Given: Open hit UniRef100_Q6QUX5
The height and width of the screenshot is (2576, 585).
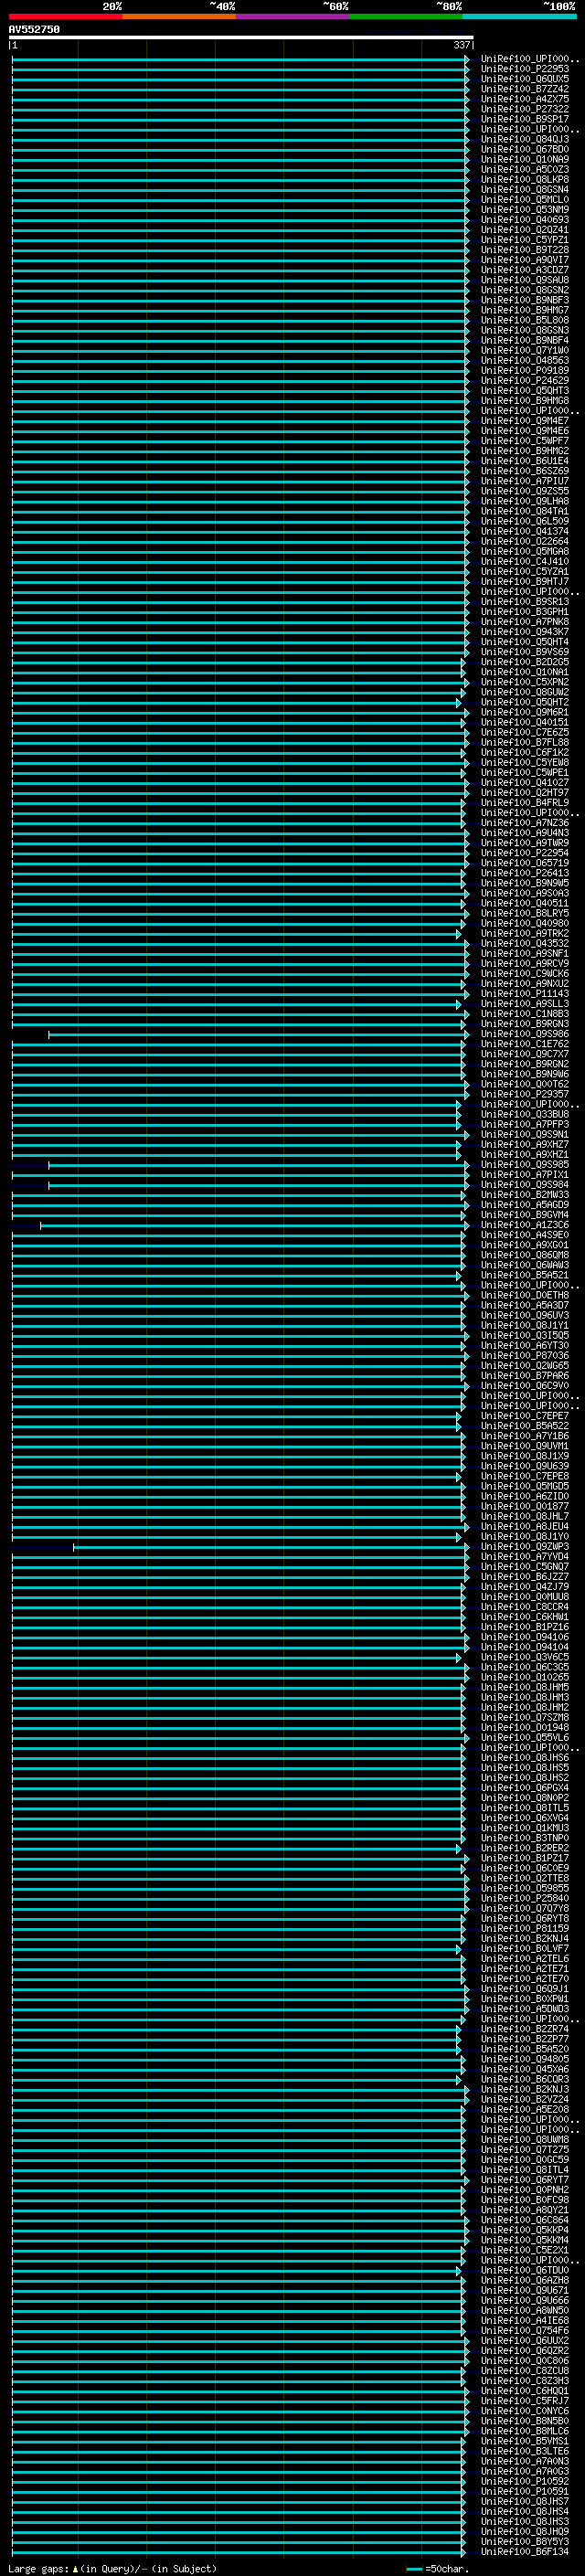Looking at the screenshot, I should pyautogui.click(x=525, y=79).
